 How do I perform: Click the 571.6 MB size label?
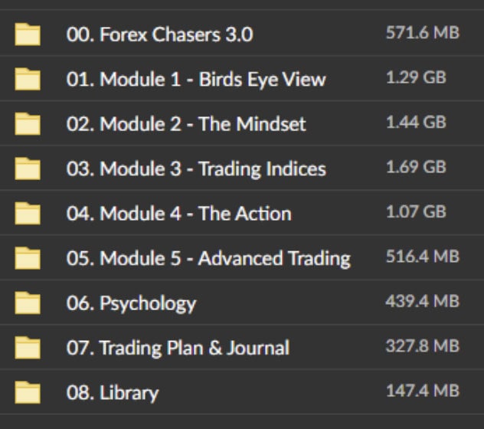pos(423,32)
